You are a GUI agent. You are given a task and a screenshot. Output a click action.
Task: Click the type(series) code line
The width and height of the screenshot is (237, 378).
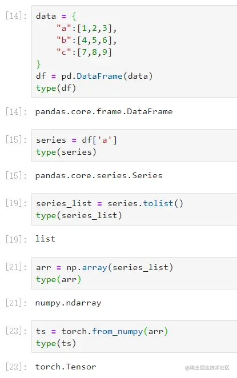pos(66,152)
